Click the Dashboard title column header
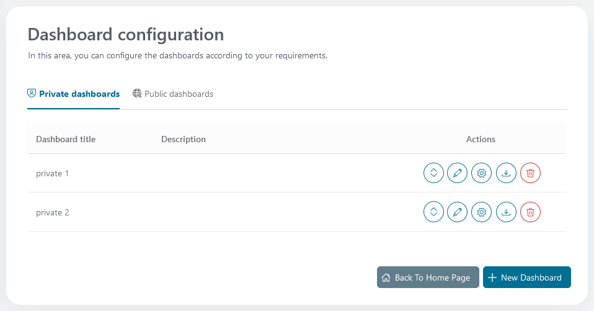594x311 pixels. coord(66,139)
